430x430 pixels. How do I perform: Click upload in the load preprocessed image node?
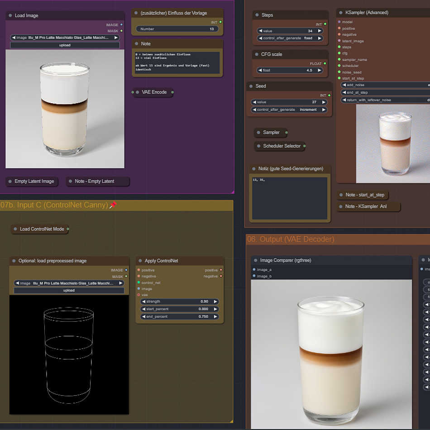[x=69, y=291]
